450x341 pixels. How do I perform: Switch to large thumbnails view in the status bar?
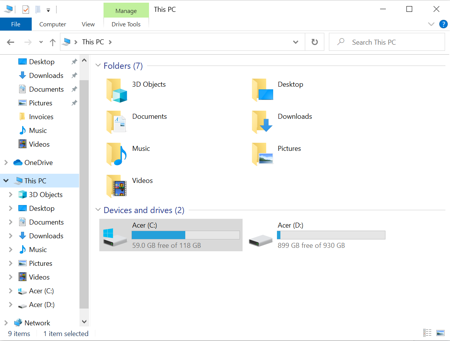coord(440,333)
